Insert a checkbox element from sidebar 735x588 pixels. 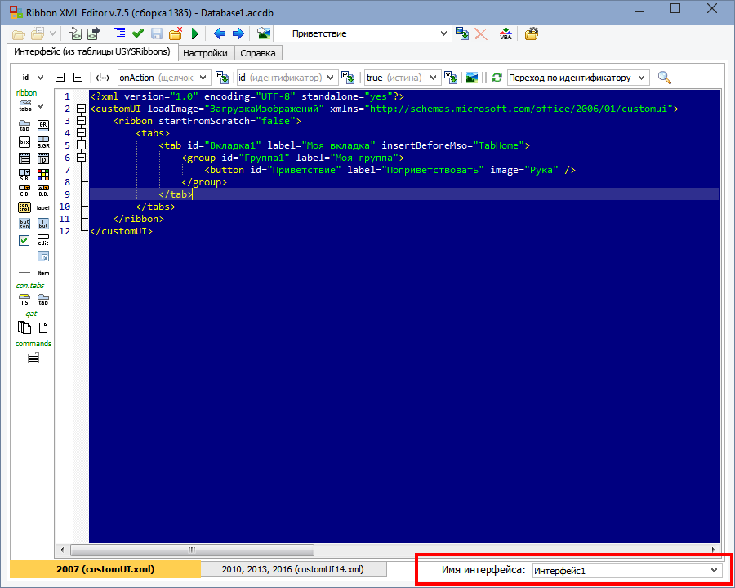24,241
